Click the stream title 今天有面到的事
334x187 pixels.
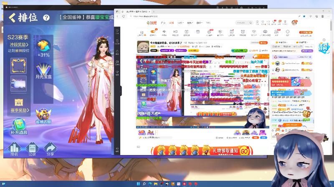pyautogui.click(x=166, y=43)
